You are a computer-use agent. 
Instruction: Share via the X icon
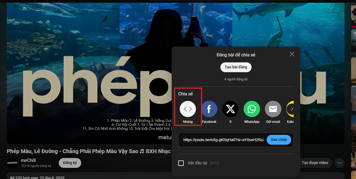click(230, 109)
